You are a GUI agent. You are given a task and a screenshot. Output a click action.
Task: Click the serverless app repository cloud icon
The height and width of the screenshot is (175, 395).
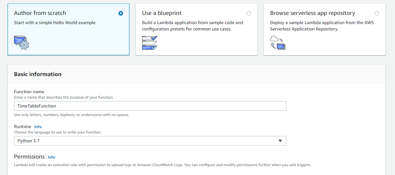tap(278, 42)
